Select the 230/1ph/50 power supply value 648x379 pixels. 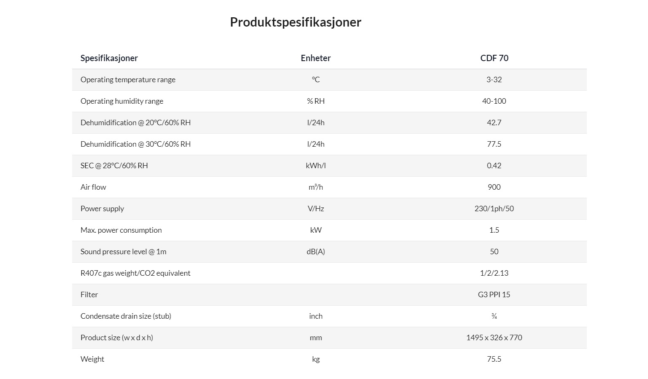point(494,209)
